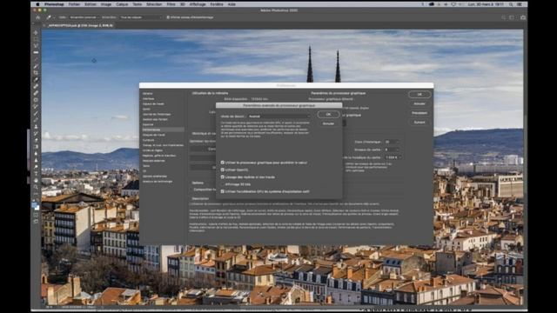Open the Edition menu

click(x=91, y=4)
